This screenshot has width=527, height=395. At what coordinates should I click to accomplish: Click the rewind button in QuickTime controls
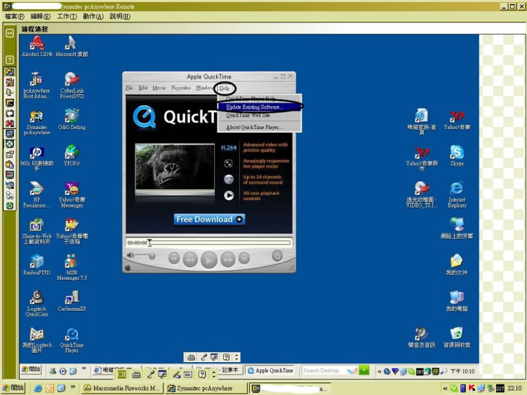[190, 259]
